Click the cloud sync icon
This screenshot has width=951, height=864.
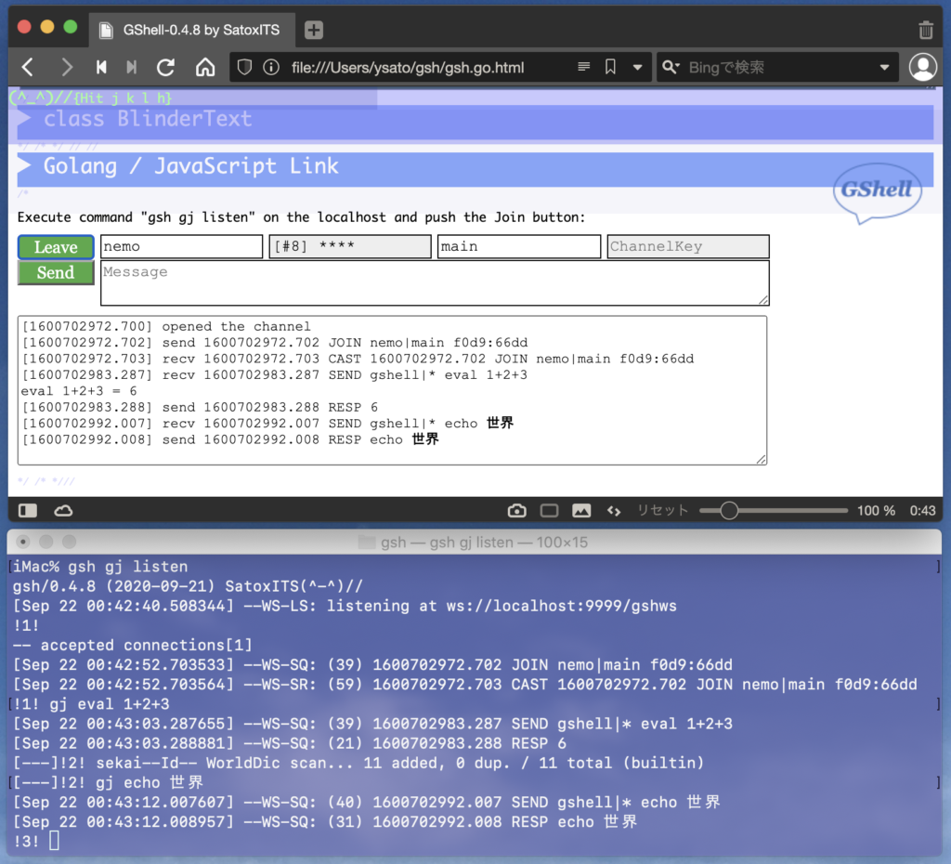(63, 510)
